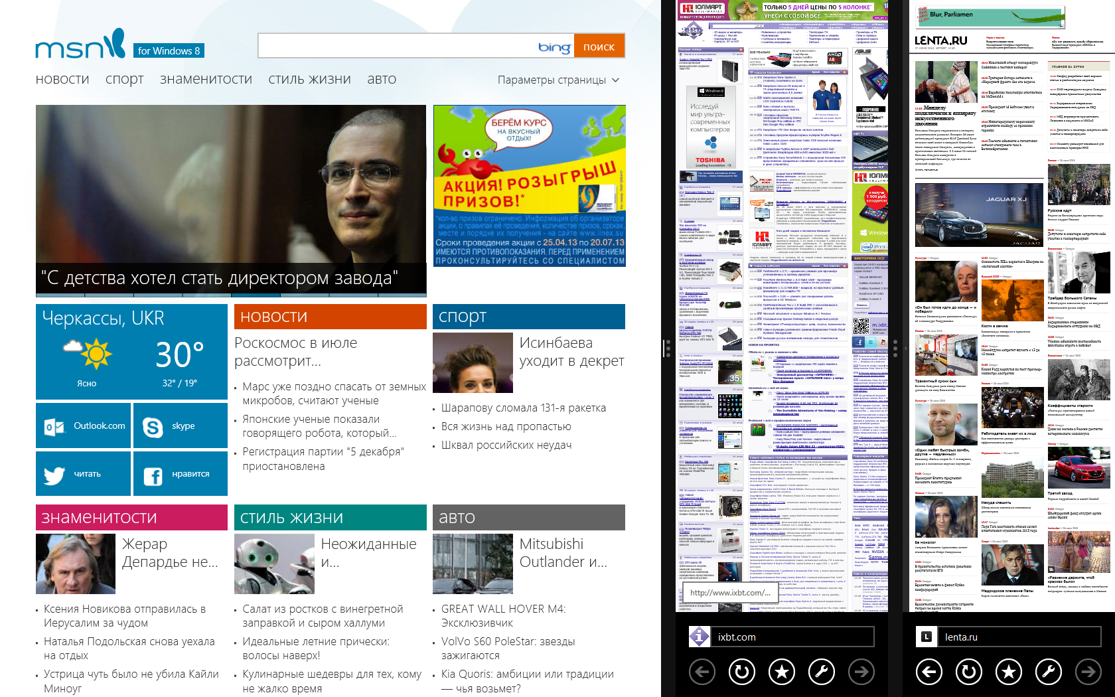
Task: Click the 'АКЦИЯ! РОЗЫГРЫШ ПРИЗОВ' ad banner
Action: click(529, 186)
